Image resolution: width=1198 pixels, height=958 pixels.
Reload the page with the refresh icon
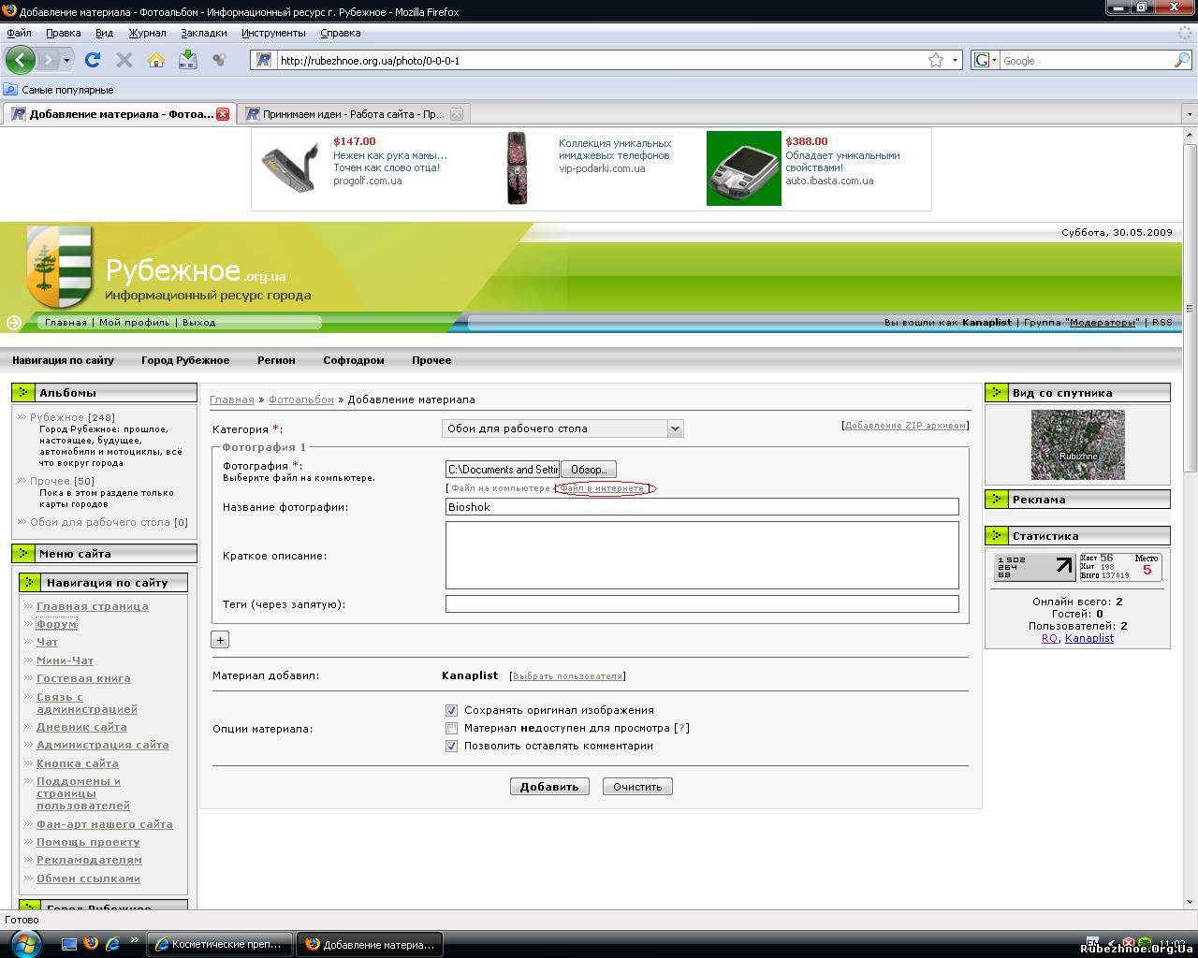tap(92, 60)
